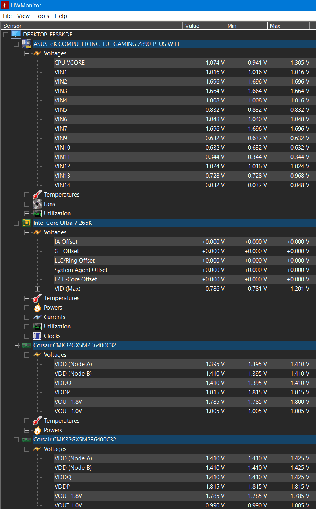Select the VIN13 voltage row
The width and height of the screenshot is (316, 509).
[x=184, y=176]
